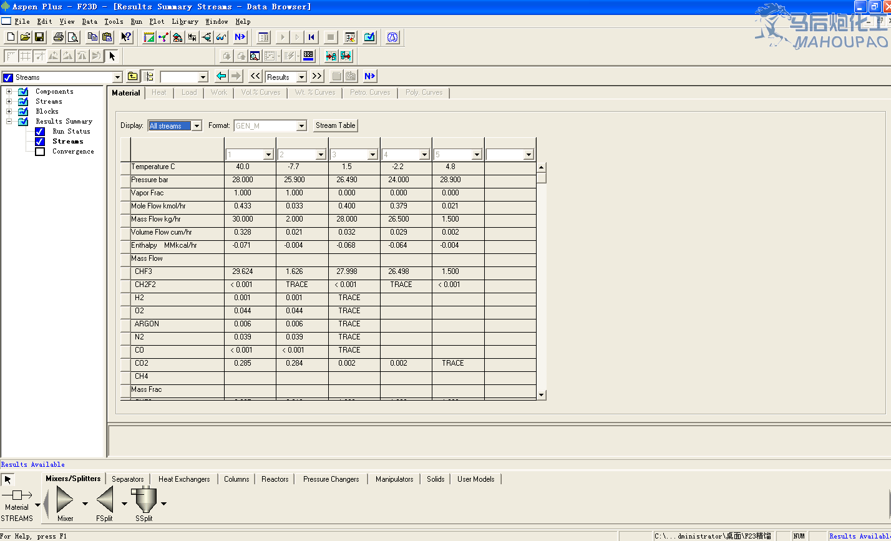Click the Convergence checkbox in tree
891x541 pixels.
40,152
